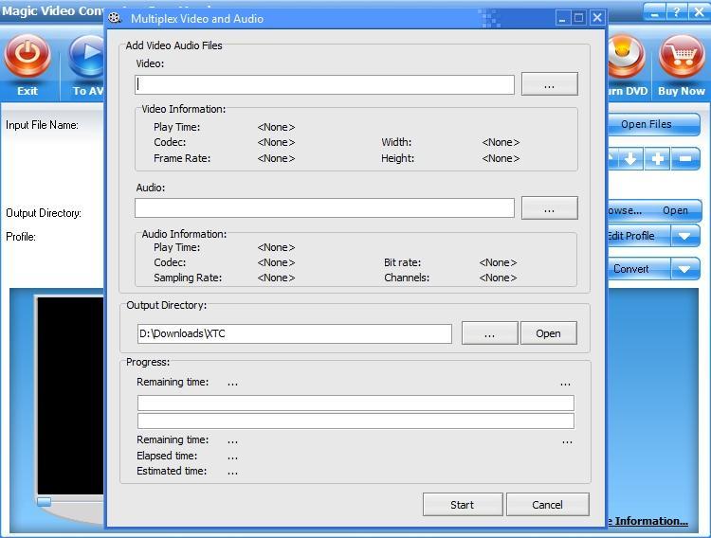The height and width of the screenshot is (538, 711).
Task: Click the Profile label in main window
Action: (x=21, y=237)
